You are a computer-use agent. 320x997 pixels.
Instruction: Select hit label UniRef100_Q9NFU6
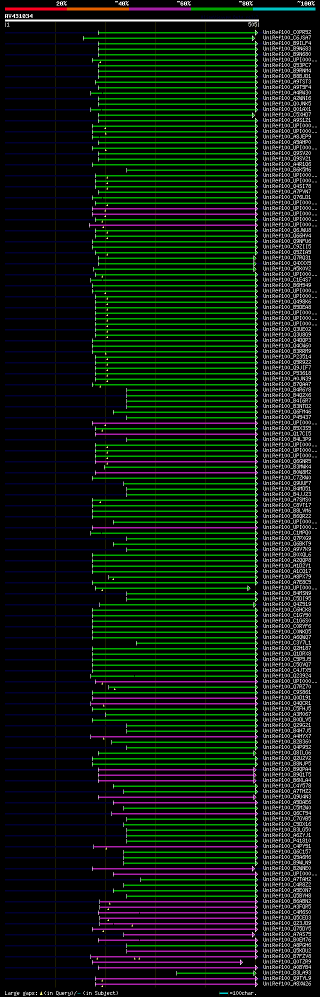(x=287, y=241)
